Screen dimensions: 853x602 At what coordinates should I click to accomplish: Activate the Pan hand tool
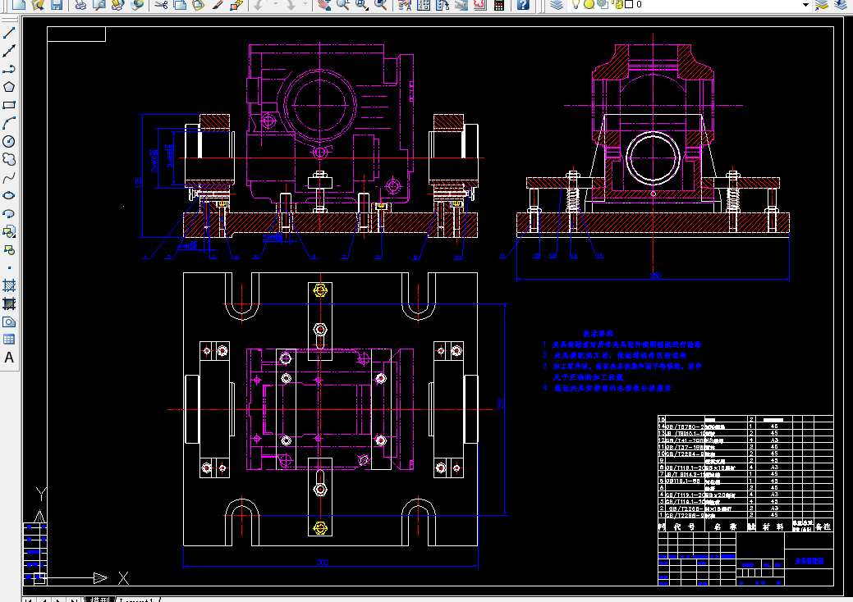324,4
